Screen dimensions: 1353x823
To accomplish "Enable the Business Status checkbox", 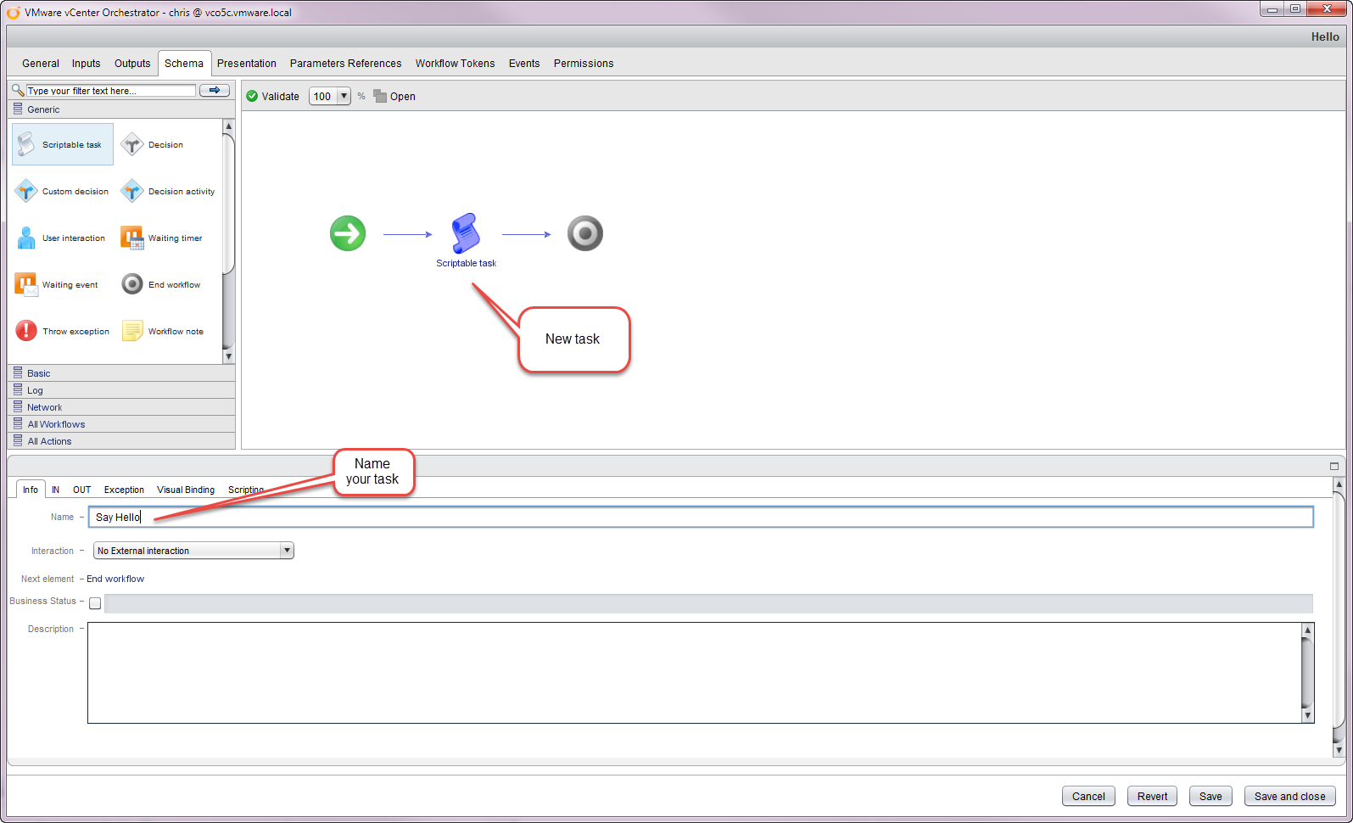I will pyautogui.click(x=95, y=603).
